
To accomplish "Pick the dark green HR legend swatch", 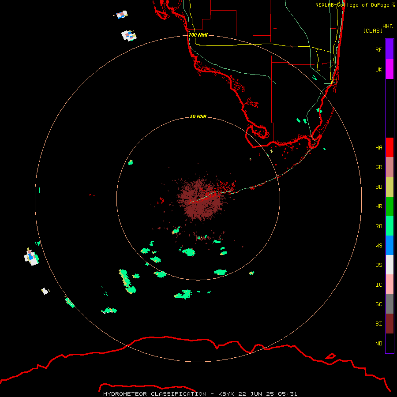I will point(390,206).
